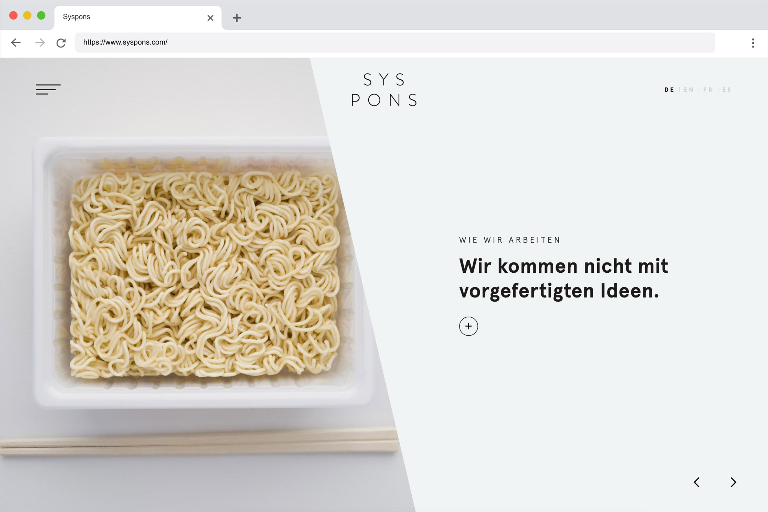Screen dimensions: 768x512
Task: Open the hamburger menu icon
Action: (48, 89)
